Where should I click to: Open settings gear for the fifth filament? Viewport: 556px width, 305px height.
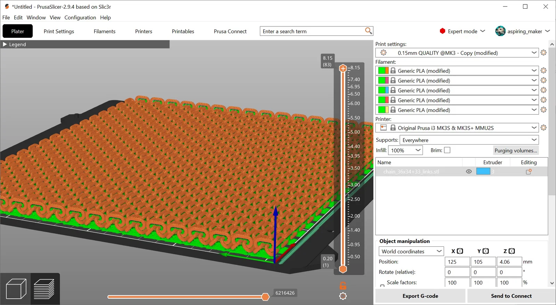[543, 110]
